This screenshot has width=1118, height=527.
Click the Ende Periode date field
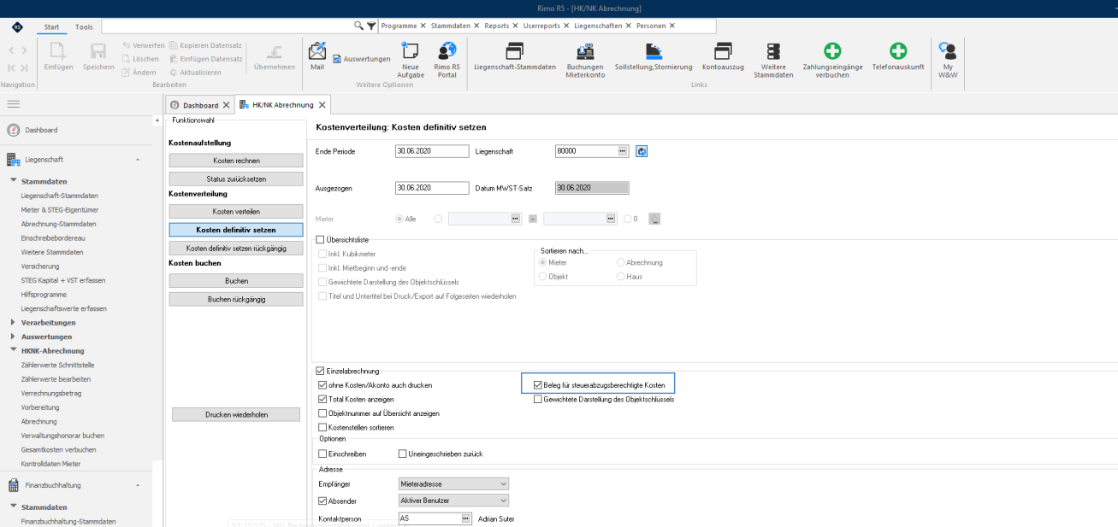tap(432, 151)
